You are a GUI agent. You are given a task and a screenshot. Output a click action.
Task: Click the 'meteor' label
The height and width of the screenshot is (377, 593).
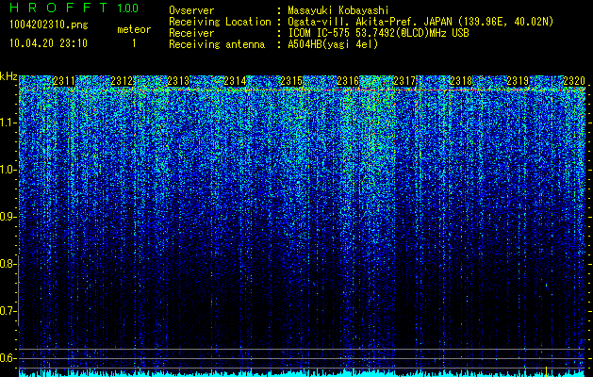click(x=134, y=29)
